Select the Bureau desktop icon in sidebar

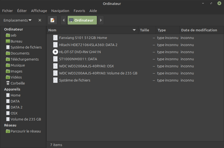(8, 41)
